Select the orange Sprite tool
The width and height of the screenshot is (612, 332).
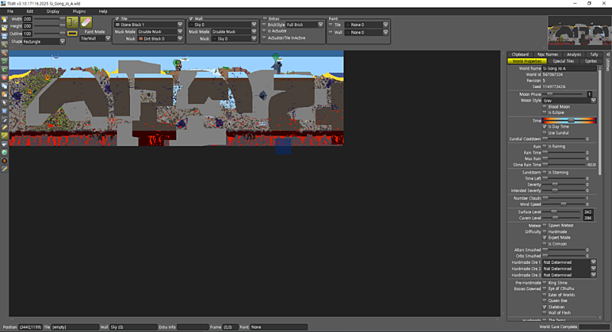(x=5, y=161)
